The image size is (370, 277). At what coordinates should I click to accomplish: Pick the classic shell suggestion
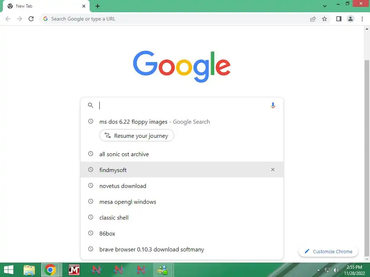(x=182, y=217)
